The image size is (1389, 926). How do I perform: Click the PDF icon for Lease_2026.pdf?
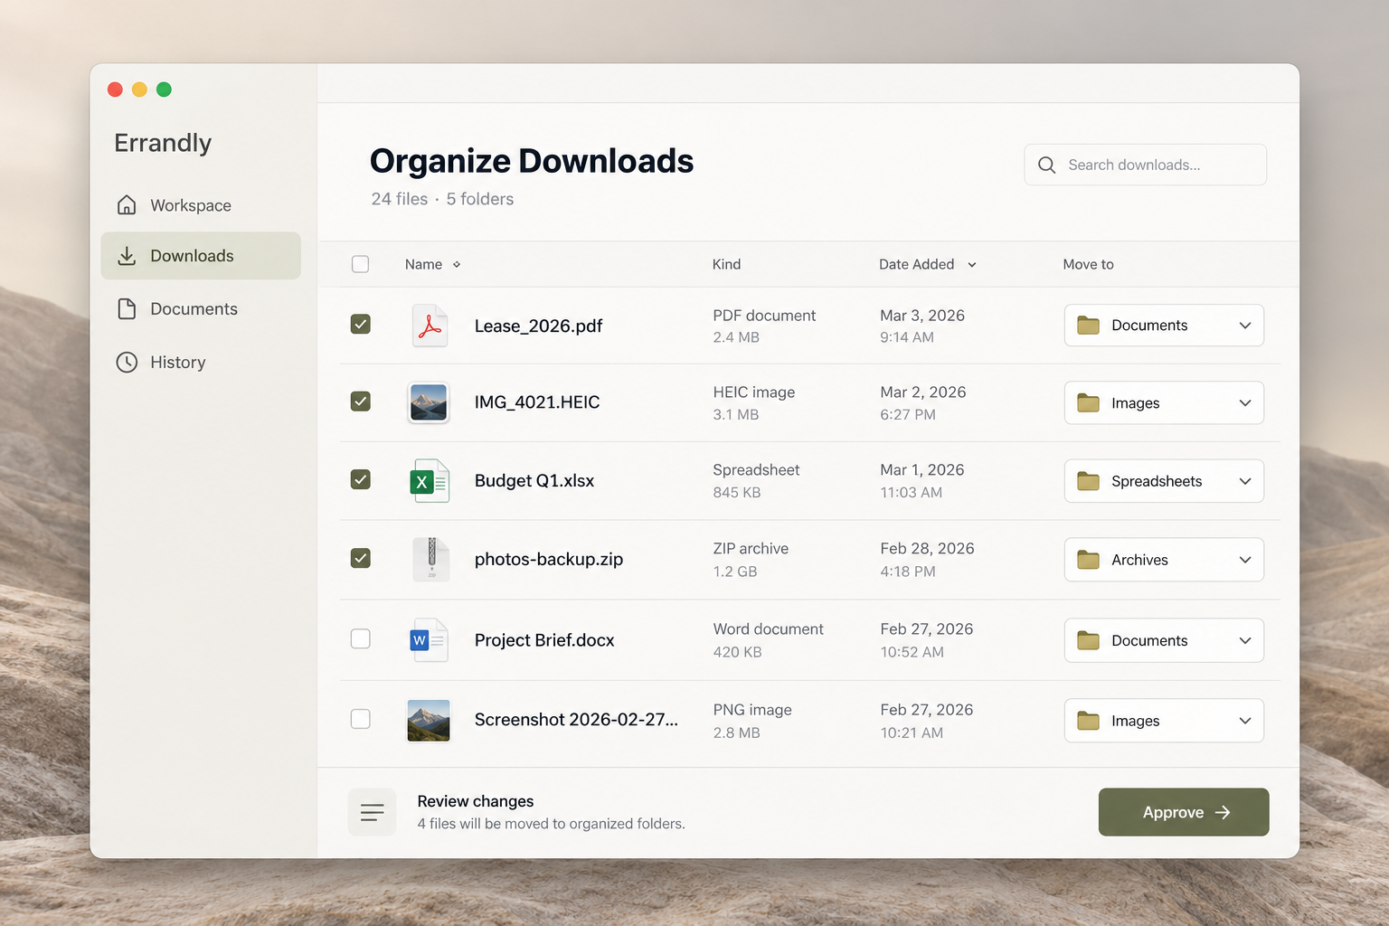tap(430, 326)
